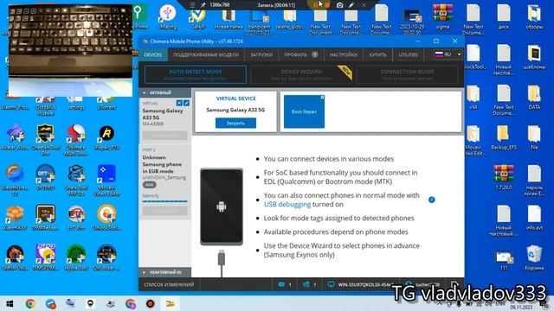Viewport: 554px width, 311px height.
Task: Open the Backup_EFS folder on desktop
Action: click(504, 137)
